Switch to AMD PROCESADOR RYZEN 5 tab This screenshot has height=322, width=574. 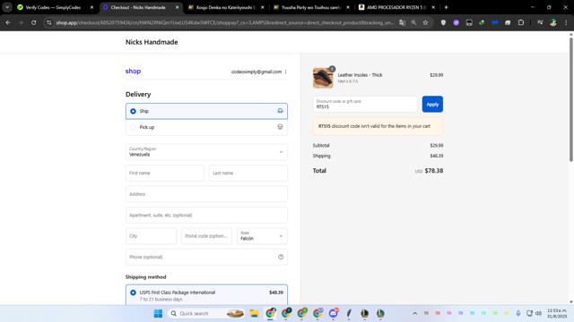(396, 7)
